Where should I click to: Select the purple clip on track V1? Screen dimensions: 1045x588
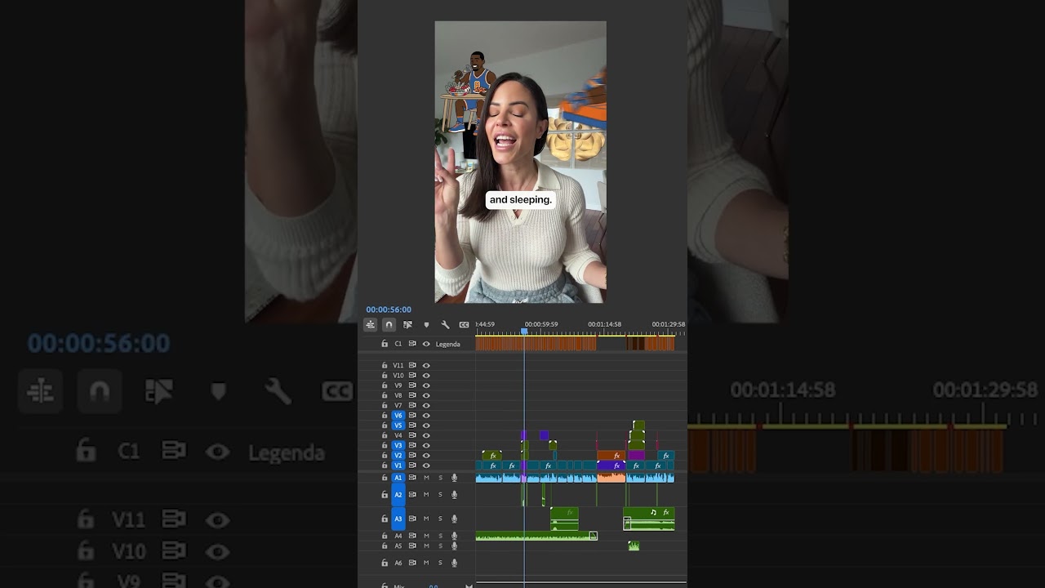pos(611,465)
